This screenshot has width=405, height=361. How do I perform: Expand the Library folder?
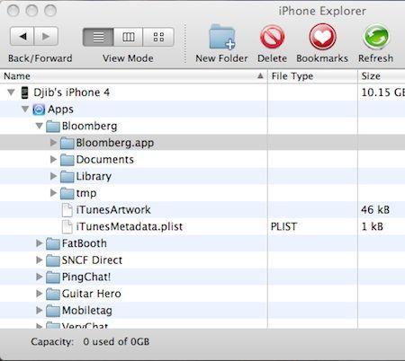click(53, 176)
